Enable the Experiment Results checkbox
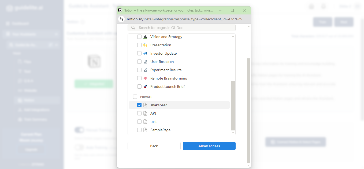The height and width of the screenshot is (169, 364). click(x=139, y=70)
